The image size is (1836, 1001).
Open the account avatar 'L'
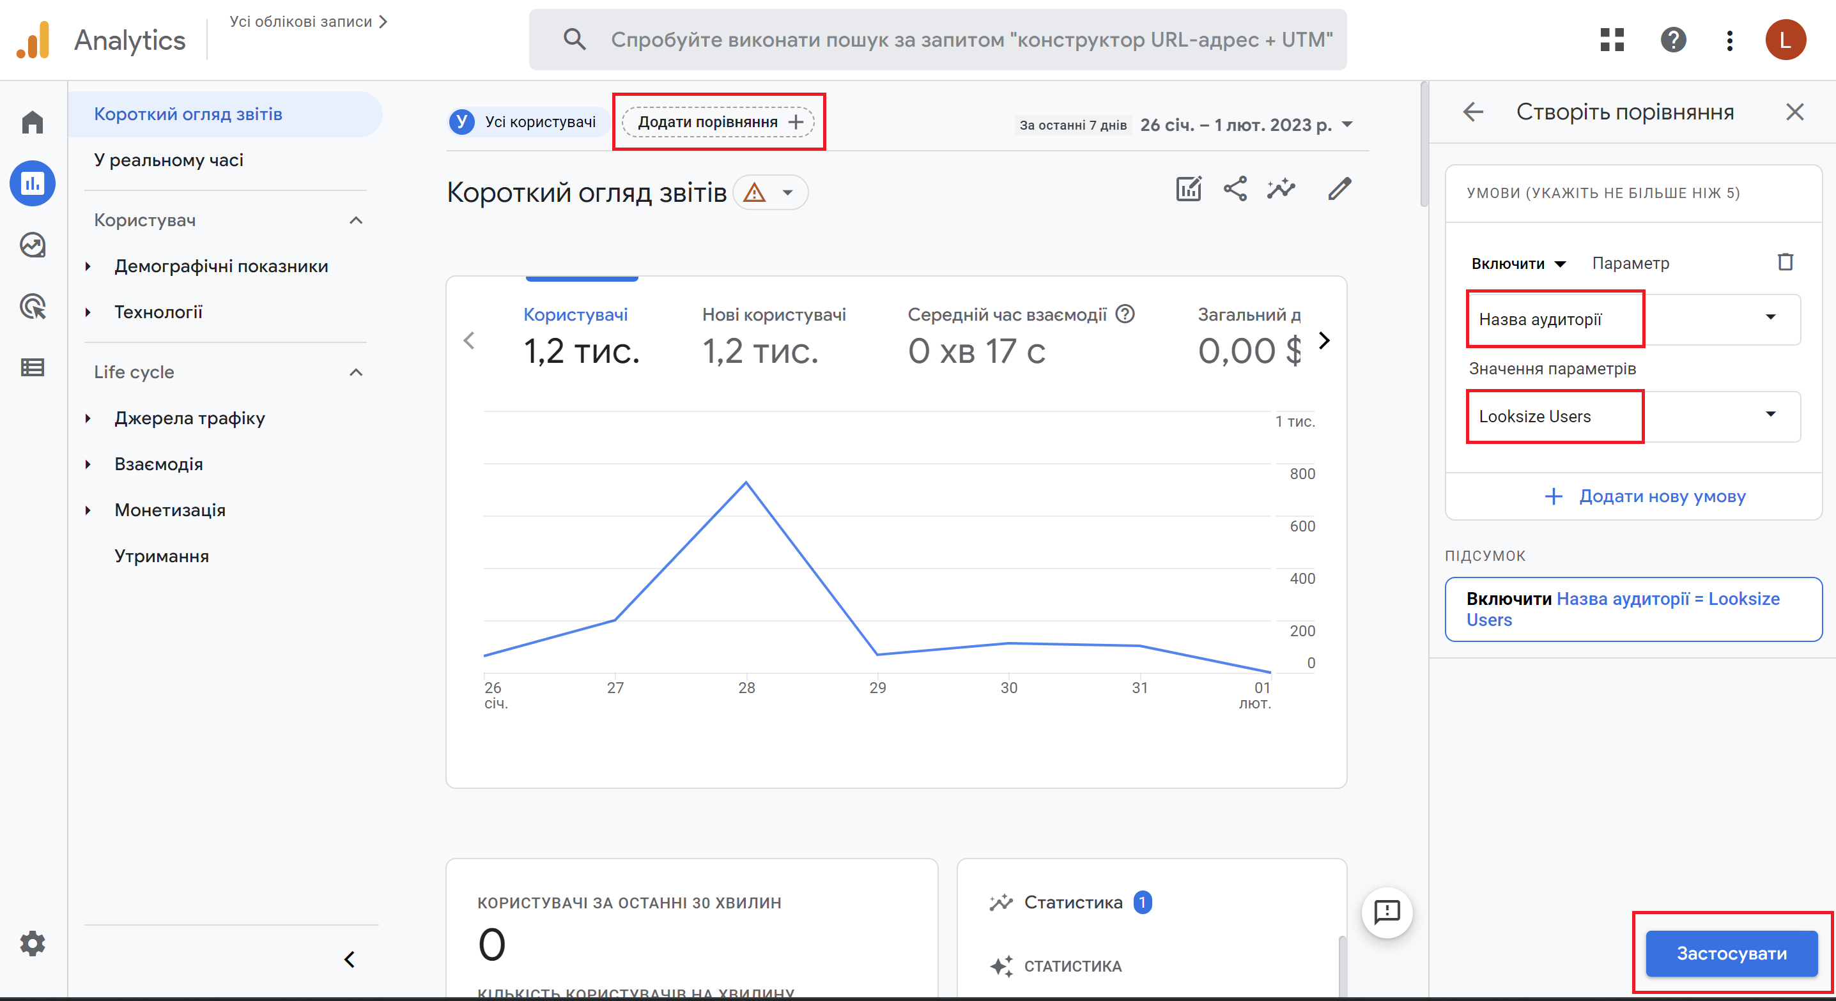point(1786,40)
